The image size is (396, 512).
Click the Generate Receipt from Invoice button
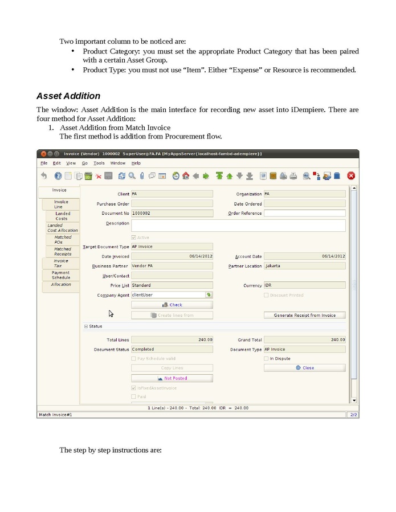pos(304,315)
